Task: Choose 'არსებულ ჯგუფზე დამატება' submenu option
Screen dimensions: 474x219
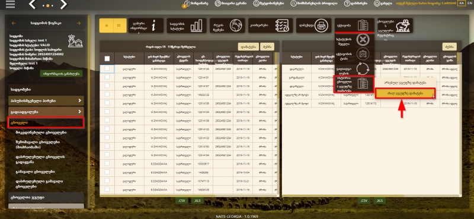Action: (405, 82)
